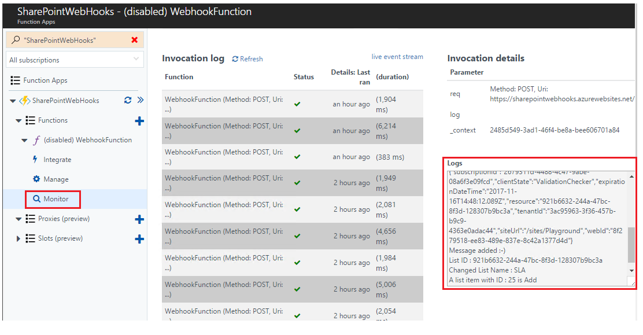643x335 pixels.
Task: Clear the SharePointWebHooks search with red X
Action: click(134, 40)
